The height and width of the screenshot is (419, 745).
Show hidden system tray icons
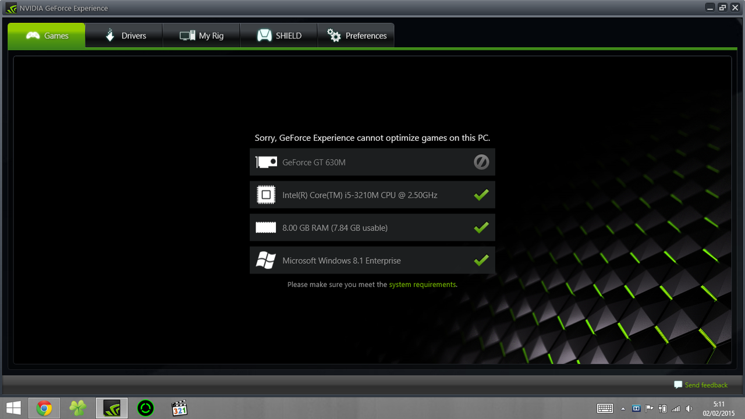point(623,409)
